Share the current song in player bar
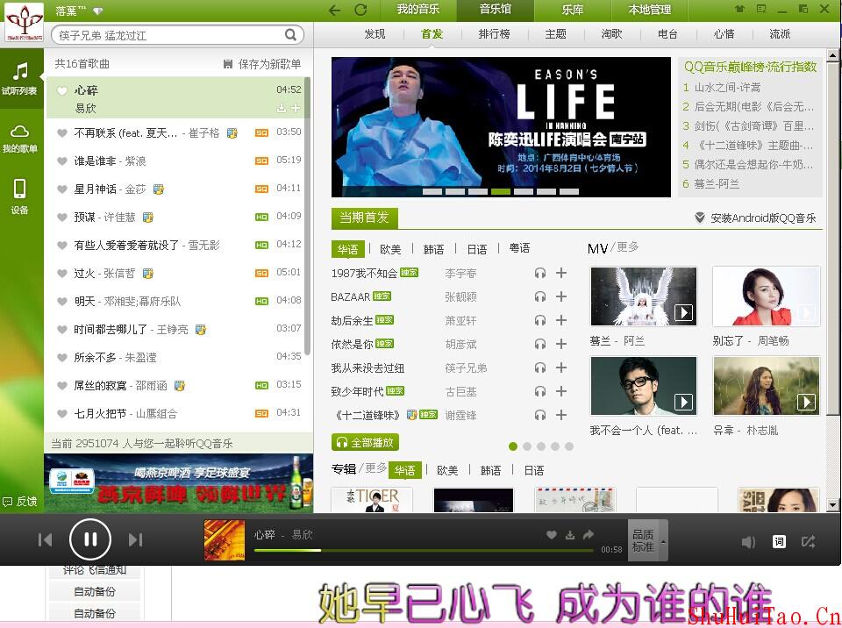Viewport: 842px width, 628px height. (x=589, y=535)
